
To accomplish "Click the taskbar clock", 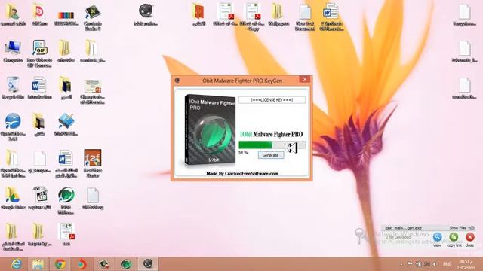I will coord(466,264).
